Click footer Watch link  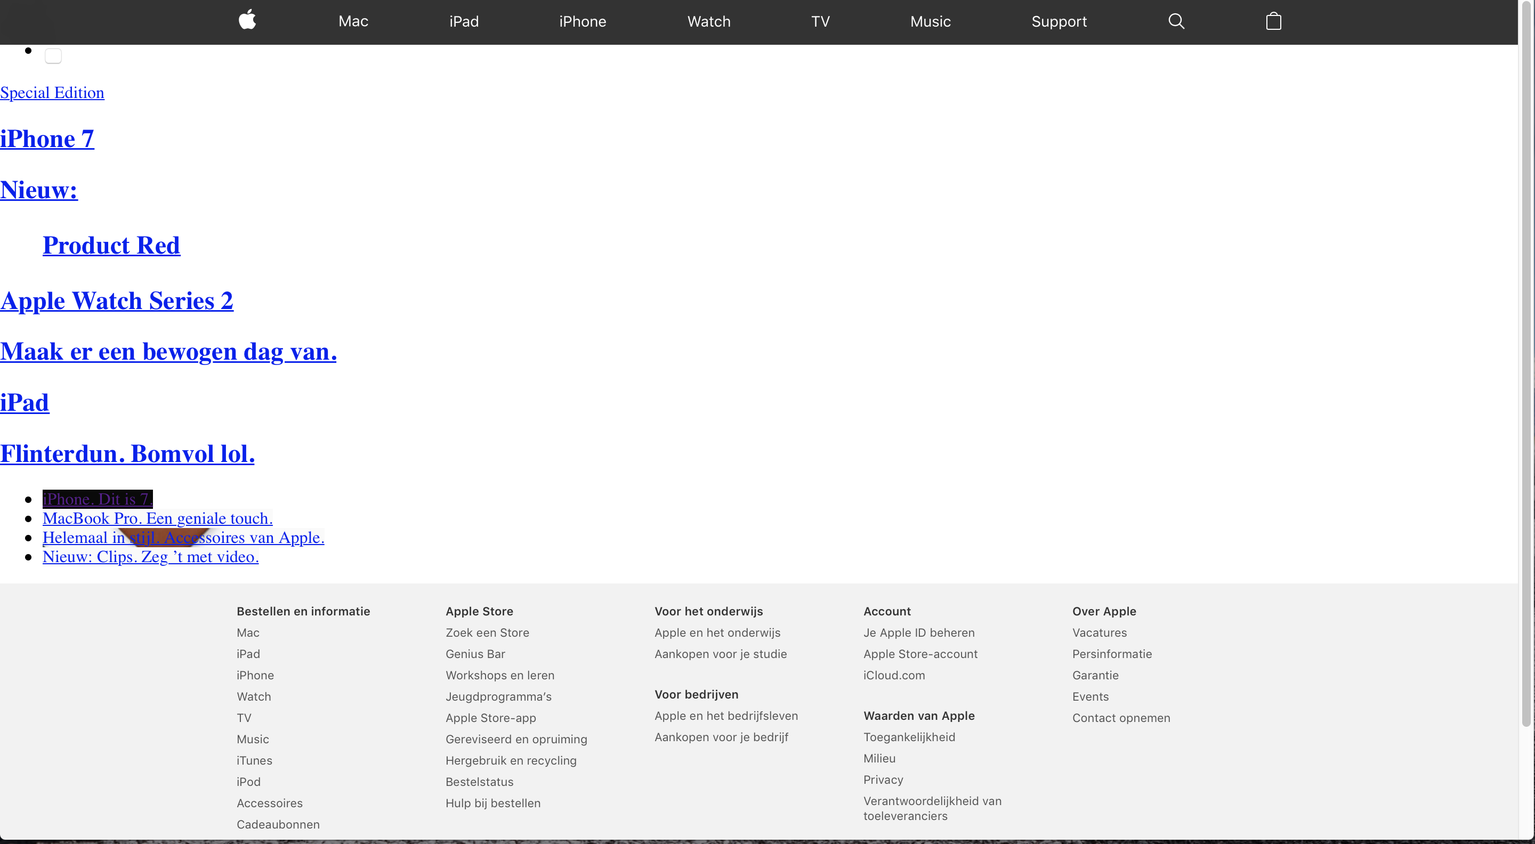click(254, 697)
